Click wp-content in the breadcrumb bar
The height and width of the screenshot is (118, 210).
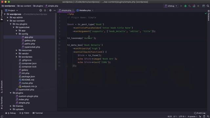(x=24, y=6)
